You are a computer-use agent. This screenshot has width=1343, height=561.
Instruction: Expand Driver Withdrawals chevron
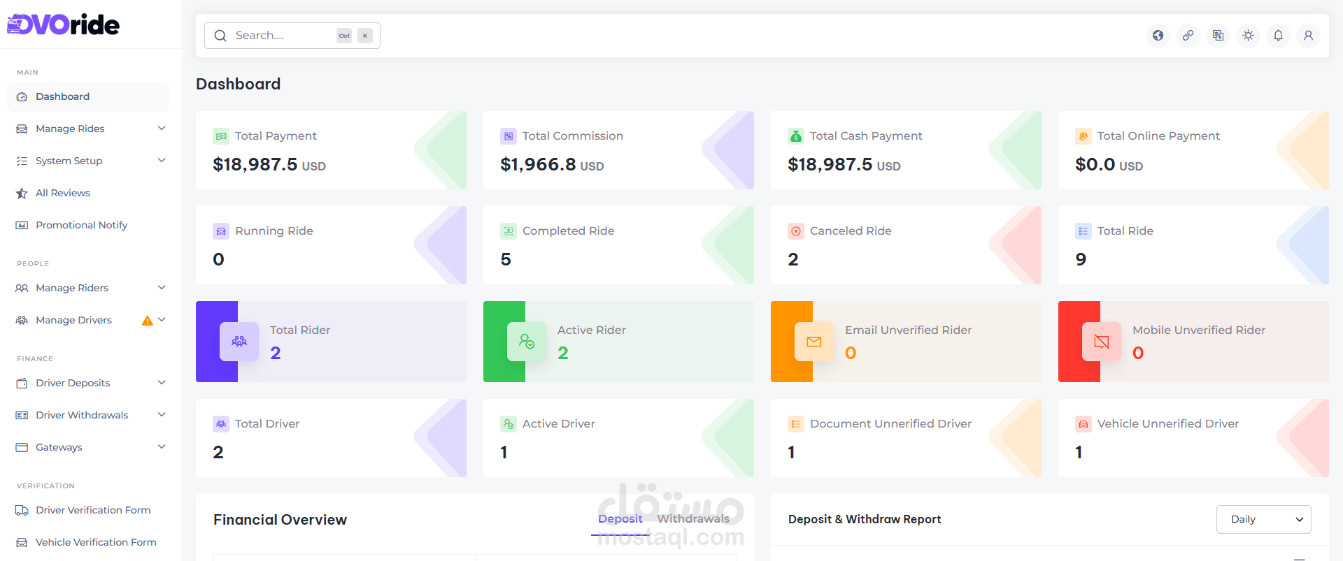pyautogui.click(x=162, y=415)
